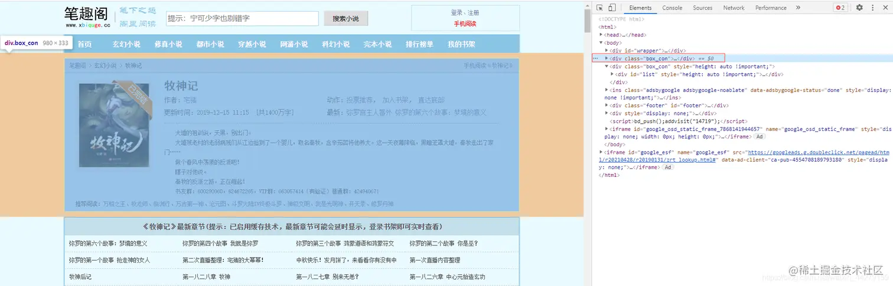Open 排行榜单 rankings in navigation
893x286 pixels.
[x=420, y=44]
